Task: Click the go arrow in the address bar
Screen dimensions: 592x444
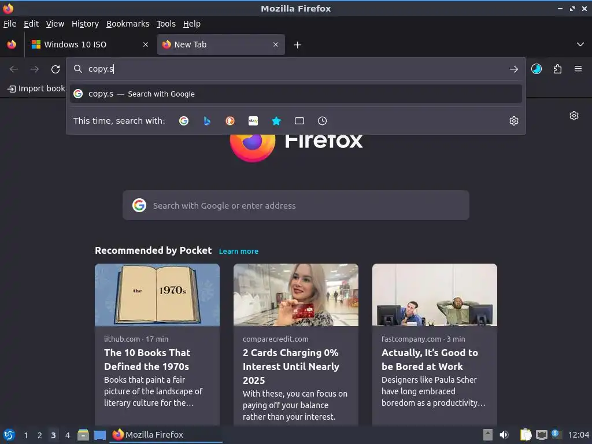Action: tap(513, 69)
